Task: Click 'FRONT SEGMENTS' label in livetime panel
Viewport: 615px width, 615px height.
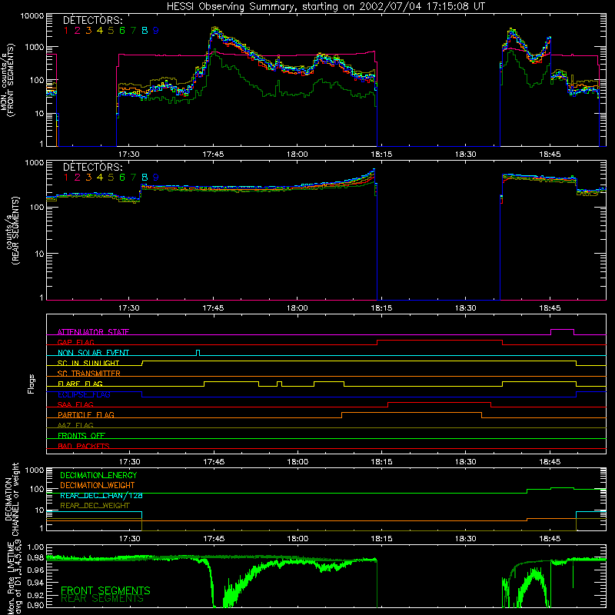Action: pyautogui.click(x=105, y=590)
